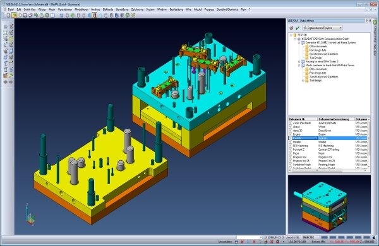Open the Organisationen/Projekte dropdown

[322, 28]
